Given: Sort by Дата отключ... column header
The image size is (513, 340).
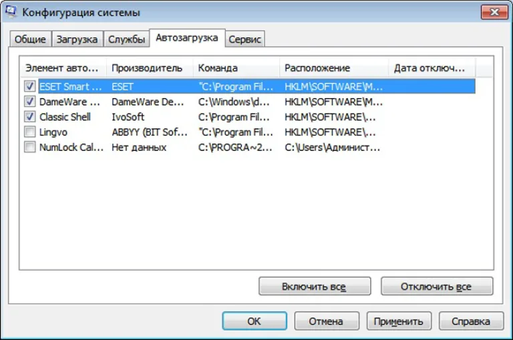Looking at the screenshot, I should pos(432,67).
